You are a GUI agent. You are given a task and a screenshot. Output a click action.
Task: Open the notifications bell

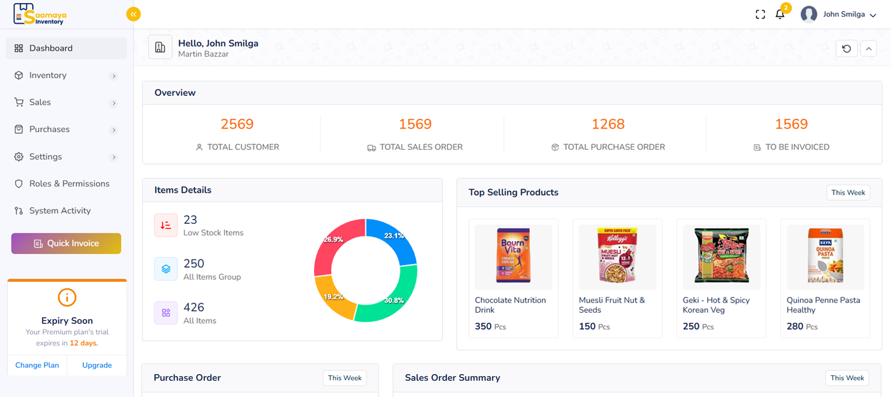(x=780, y=15)
